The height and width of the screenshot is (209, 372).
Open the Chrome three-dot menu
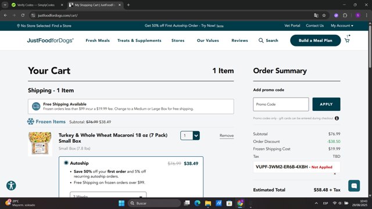click(367, 16)
